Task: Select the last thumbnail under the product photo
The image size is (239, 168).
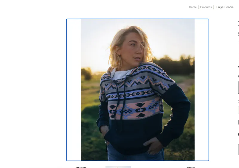Action: click(x=191, y=167)
